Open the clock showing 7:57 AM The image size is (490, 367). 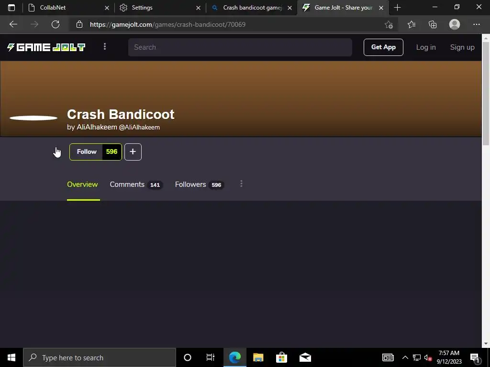pos(449,357)
